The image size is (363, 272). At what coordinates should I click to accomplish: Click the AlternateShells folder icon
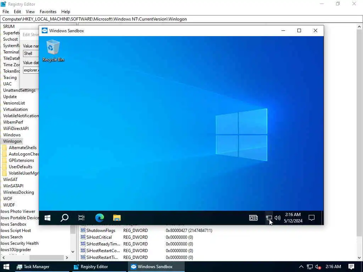tap(4, 148)
